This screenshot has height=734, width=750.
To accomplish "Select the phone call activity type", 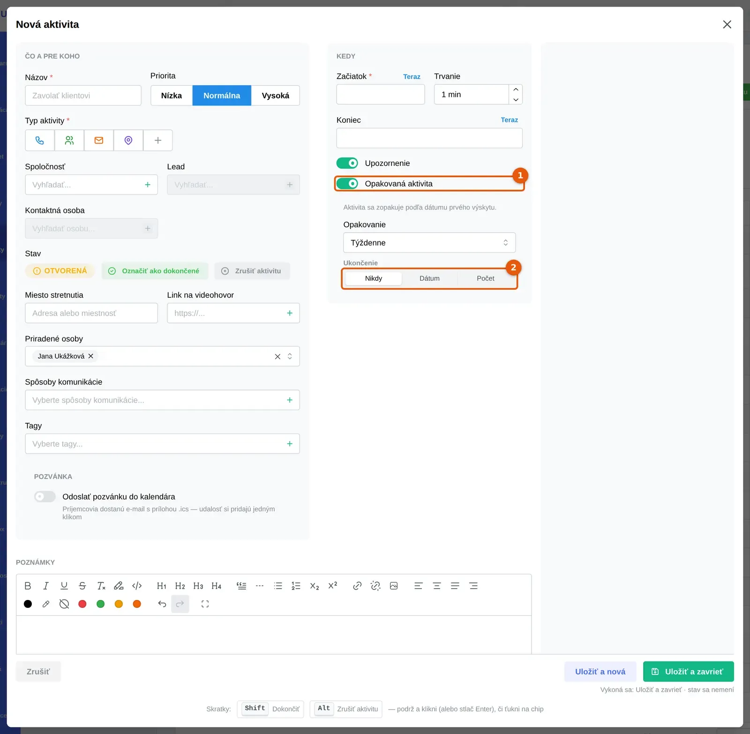I will click(40, 140).
